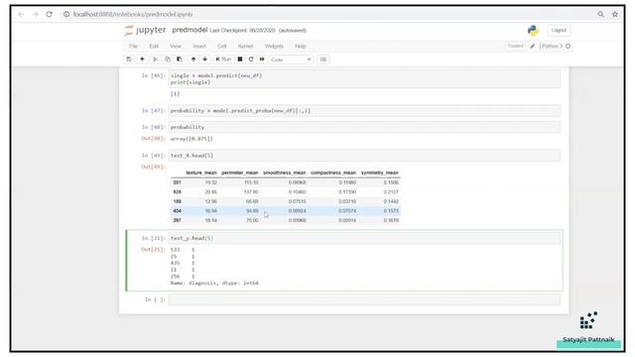Insert cell below with plus icon
Image resolution: width=635 pixels, height=357 pixels.
[x=142, y=59]
